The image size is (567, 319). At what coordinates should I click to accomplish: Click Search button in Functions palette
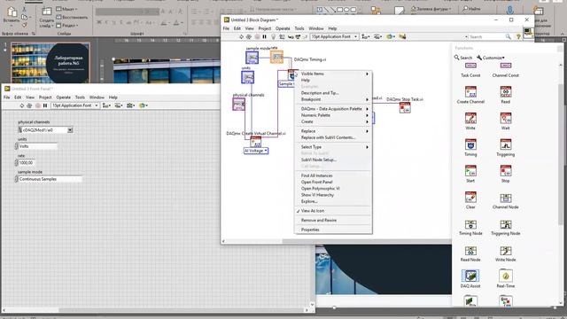463,58
